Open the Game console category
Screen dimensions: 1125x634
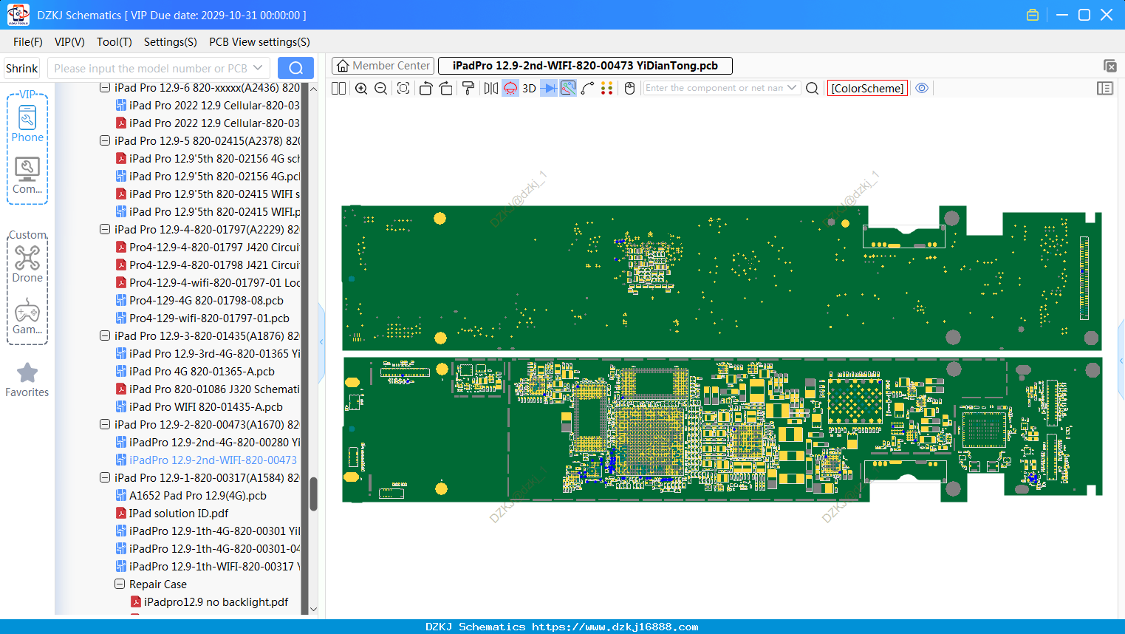(x=27, y=316)
